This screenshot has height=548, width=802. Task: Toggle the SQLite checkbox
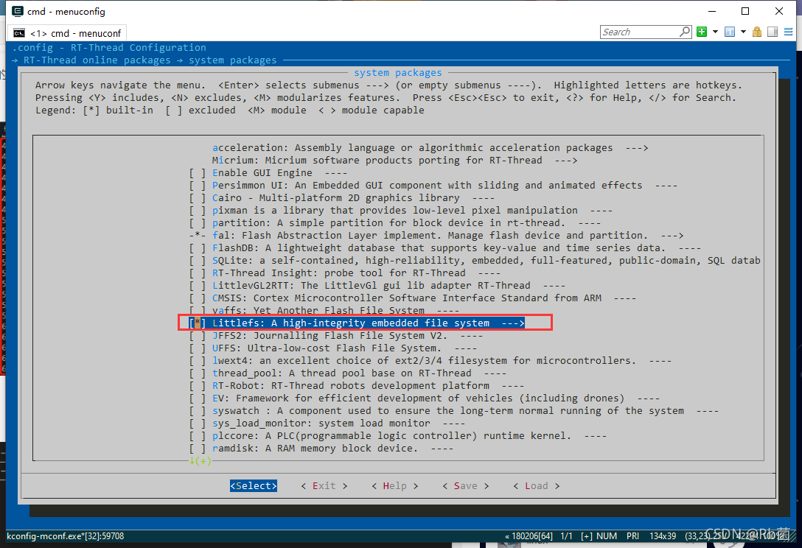tap(197, 261)
